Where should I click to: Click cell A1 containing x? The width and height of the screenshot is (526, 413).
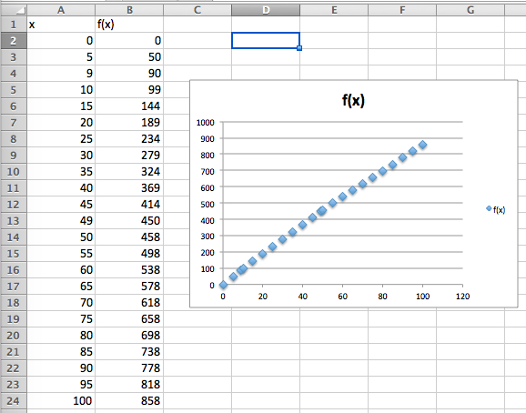point(61,25)
